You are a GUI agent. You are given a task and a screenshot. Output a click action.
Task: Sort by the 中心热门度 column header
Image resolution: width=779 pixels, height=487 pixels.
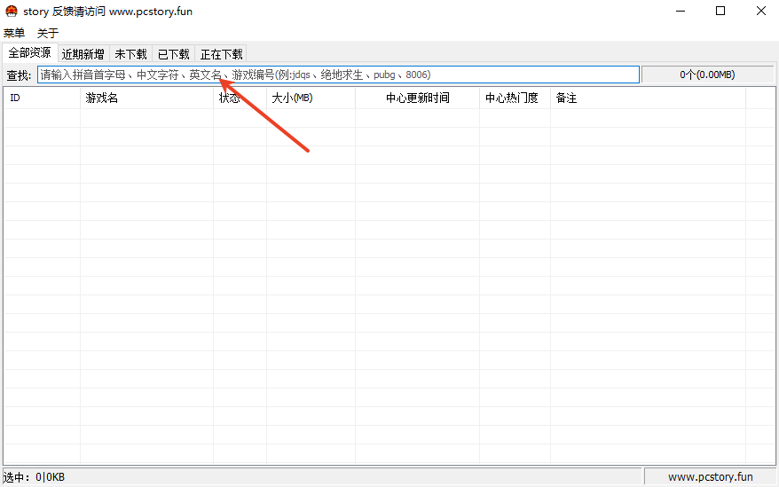click(515, 98)
